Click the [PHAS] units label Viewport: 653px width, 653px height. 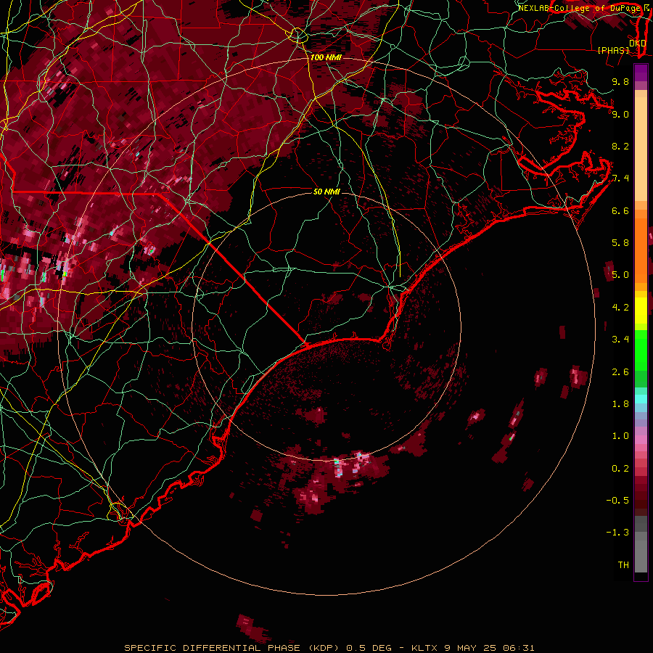point(613,50)
